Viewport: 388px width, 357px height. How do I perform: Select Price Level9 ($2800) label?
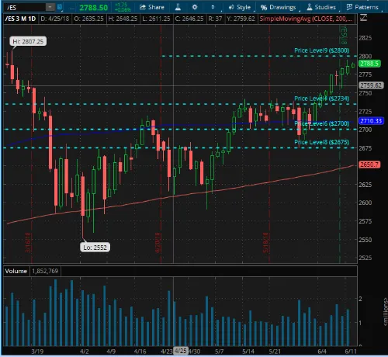point(321,50)
